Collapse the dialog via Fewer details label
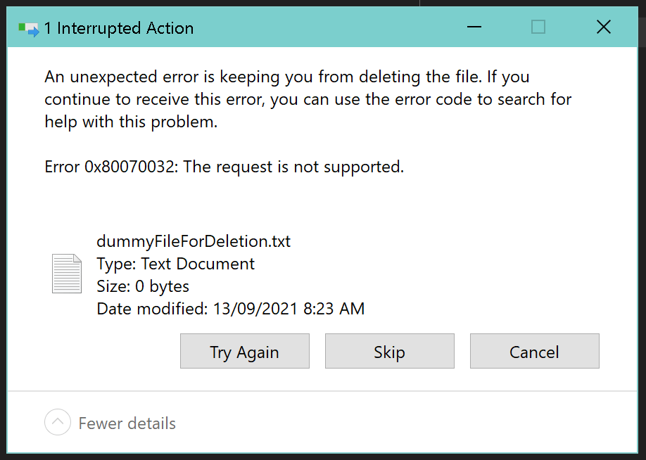646x460 pixels. point(127,423)
